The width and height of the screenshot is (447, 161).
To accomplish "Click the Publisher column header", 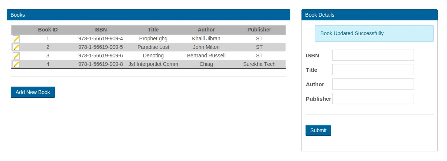I will point(259,30).
